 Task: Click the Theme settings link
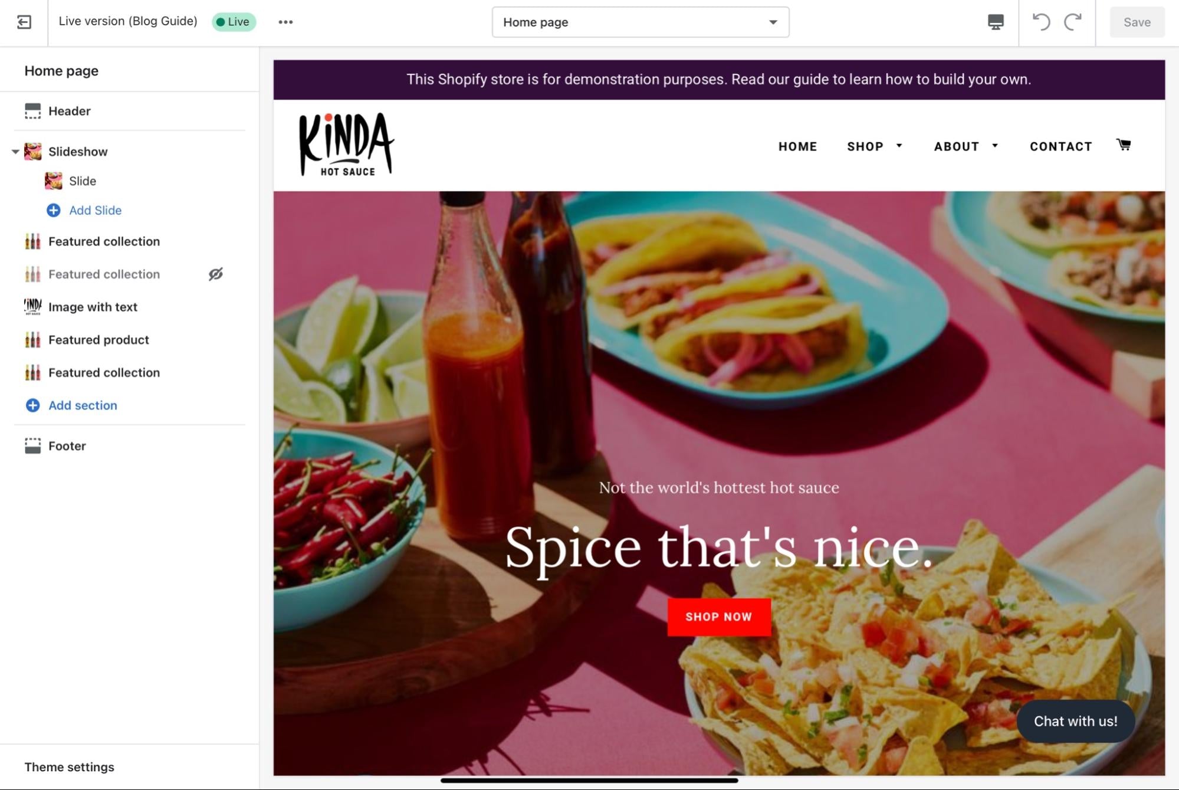click(70, 767)
